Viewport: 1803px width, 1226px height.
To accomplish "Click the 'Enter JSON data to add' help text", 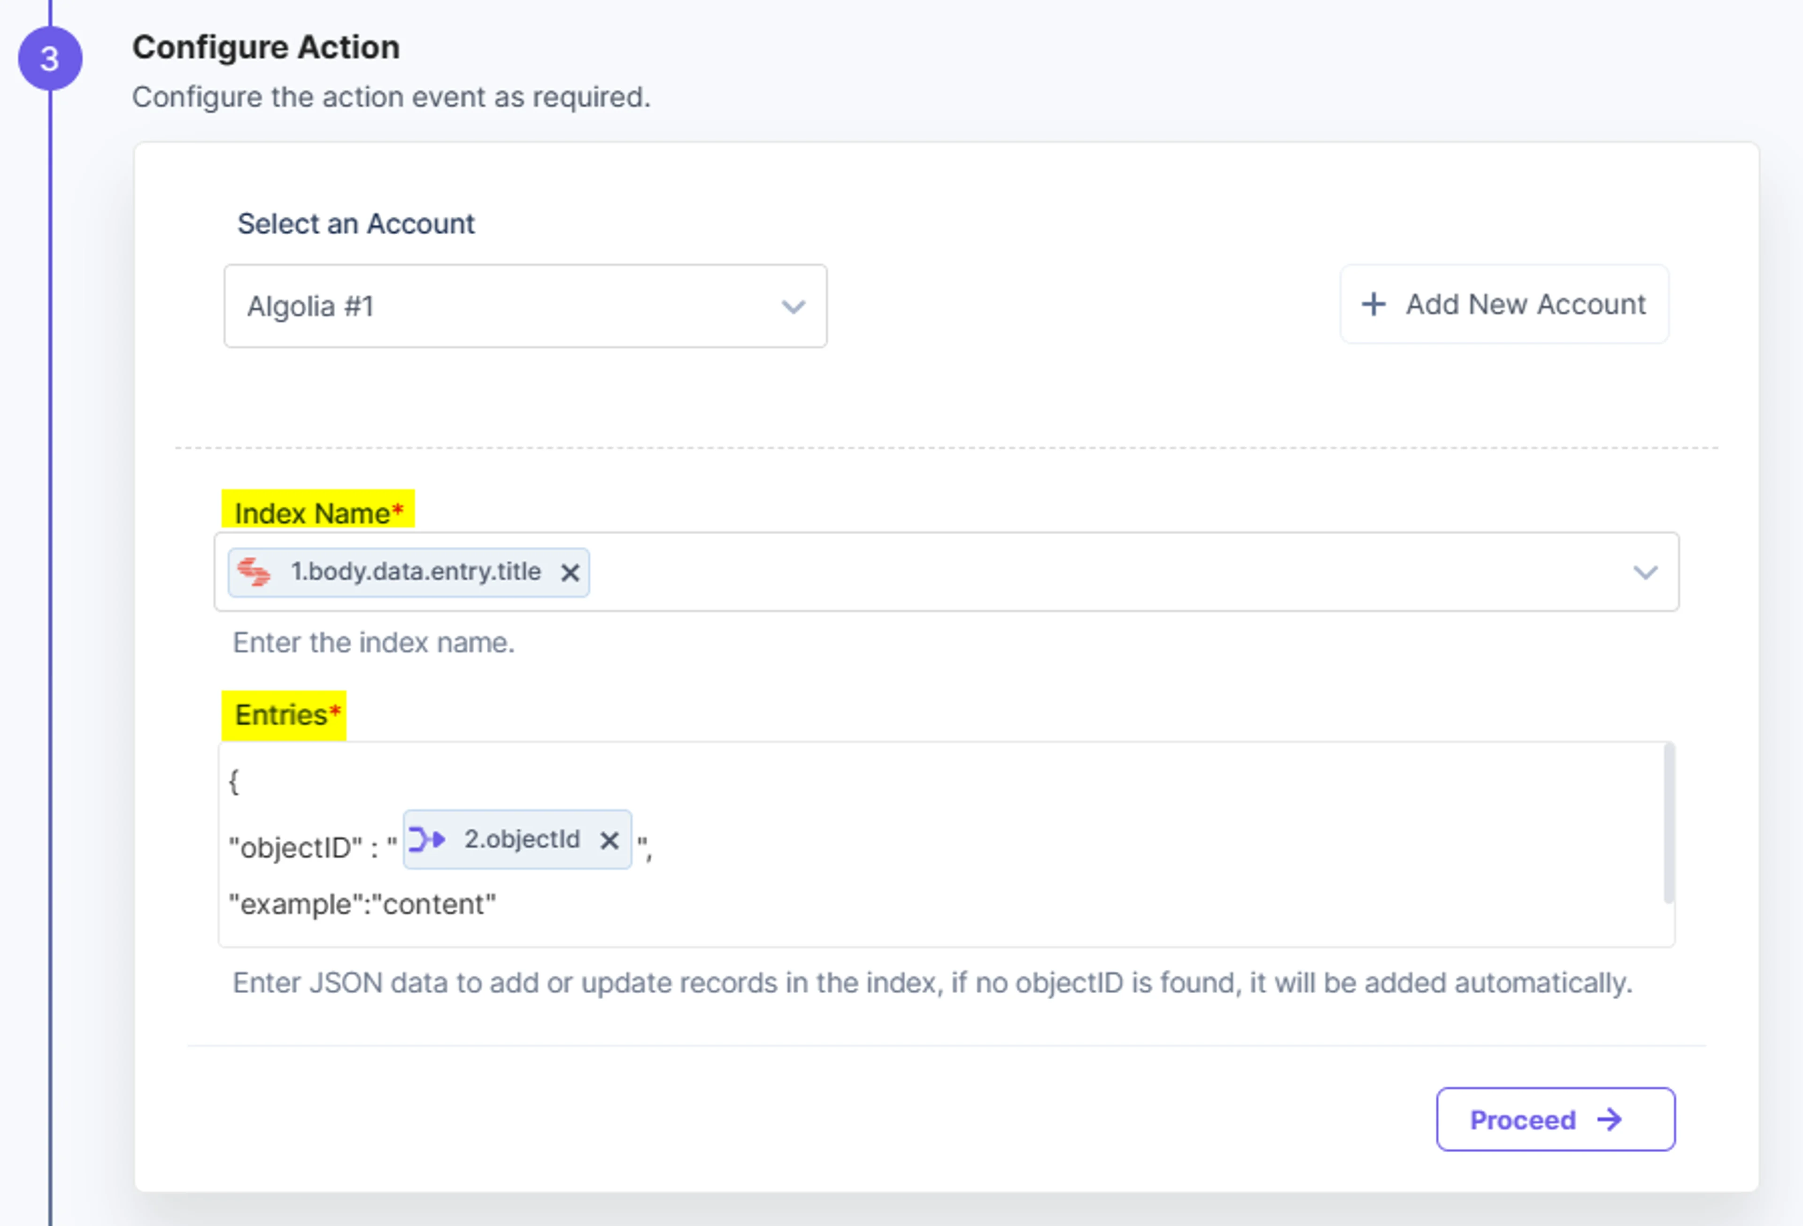I will [x=932, y=982].
